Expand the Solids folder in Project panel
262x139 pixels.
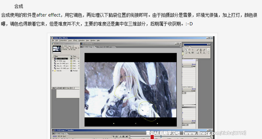click(53, 71)
